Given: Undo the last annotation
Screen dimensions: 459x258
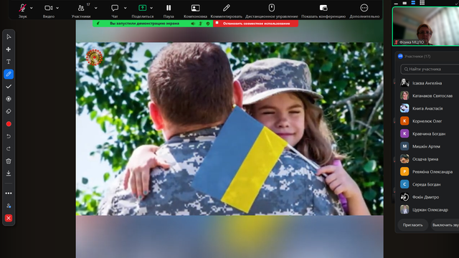Looking at the screenshot, I should [x=9, y=136].
